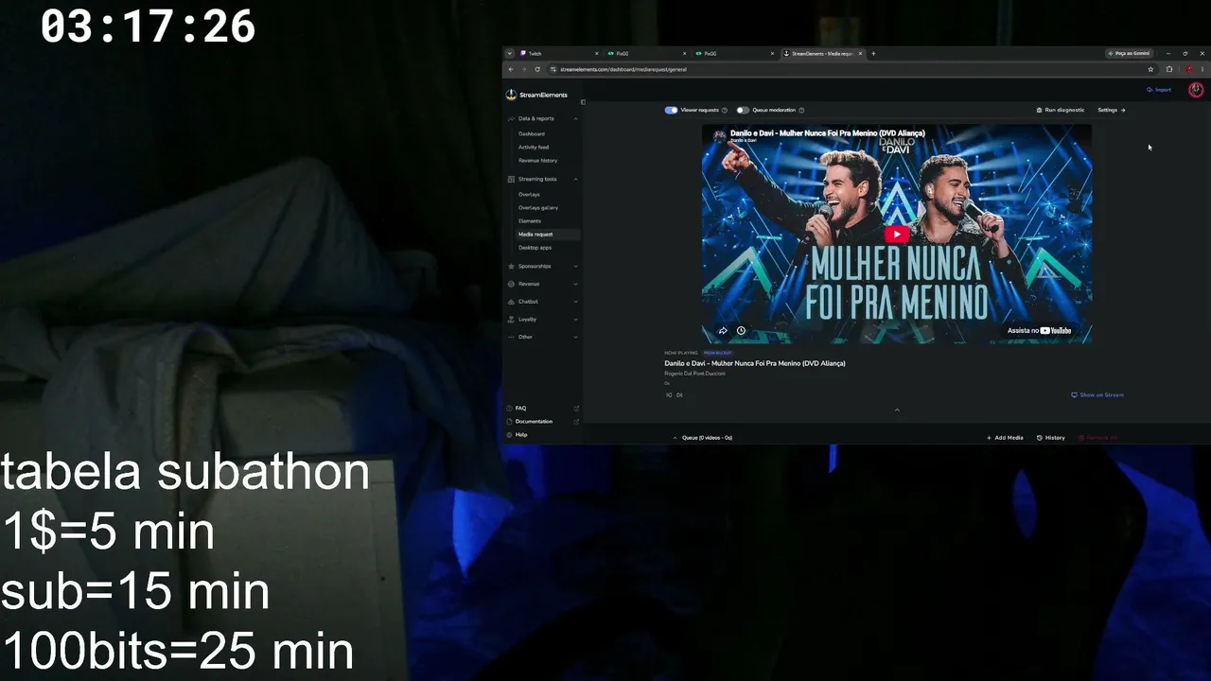This screenshot has height=681, width=1211.
Task: Toggle the Queue moderation switch
Action: [x=743, y=110]
